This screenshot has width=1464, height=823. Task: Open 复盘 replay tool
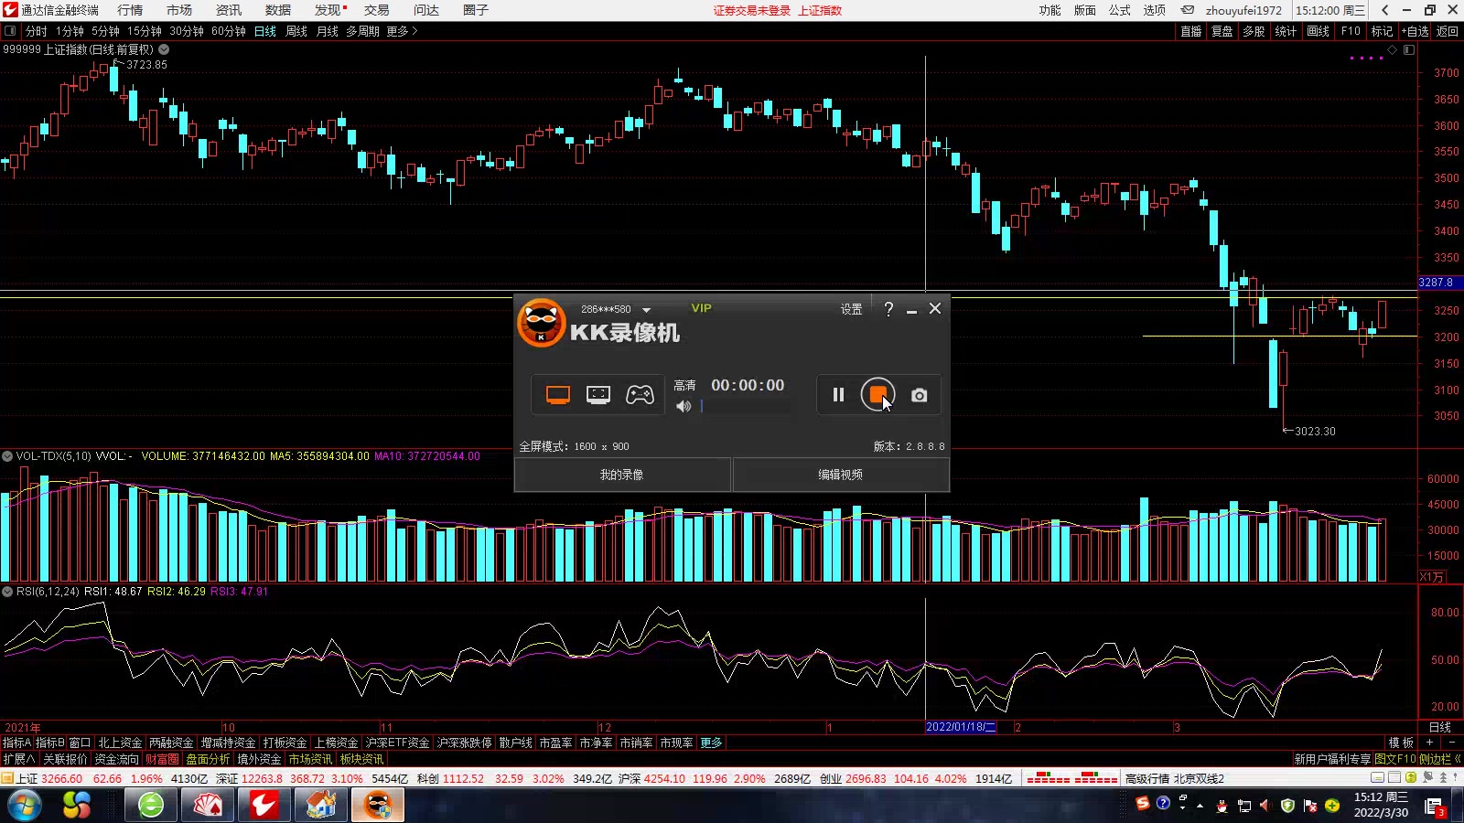point(1222,31)
